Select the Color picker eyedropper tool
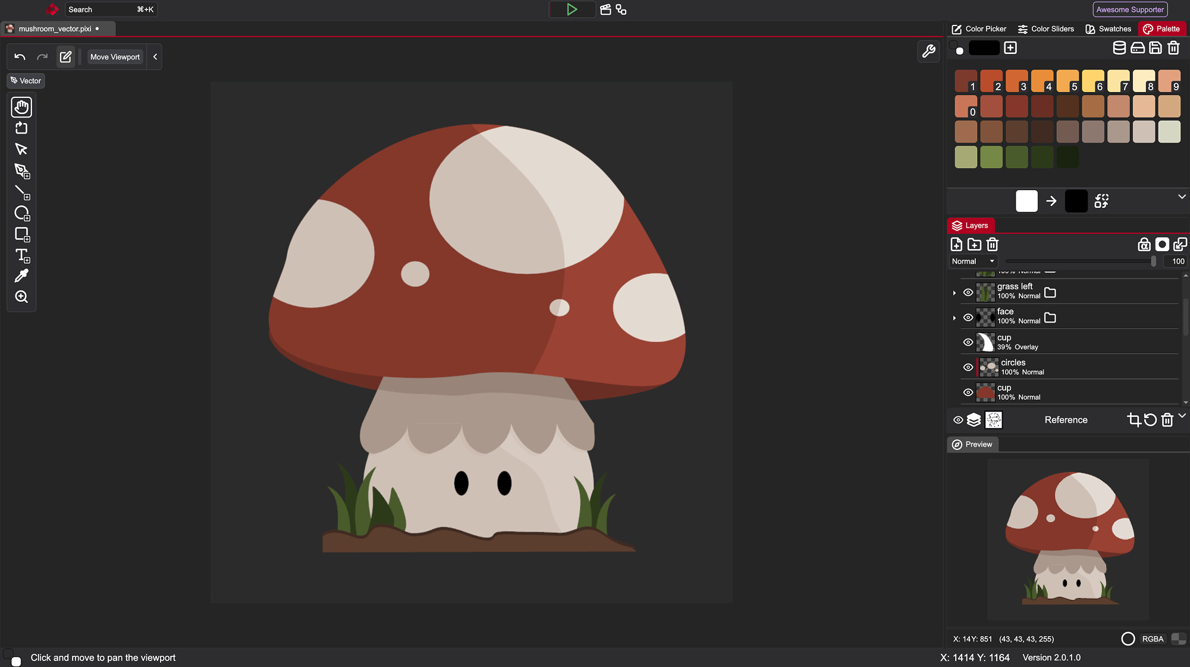This screenshot has width=1190, height=667. click(21, 275)
